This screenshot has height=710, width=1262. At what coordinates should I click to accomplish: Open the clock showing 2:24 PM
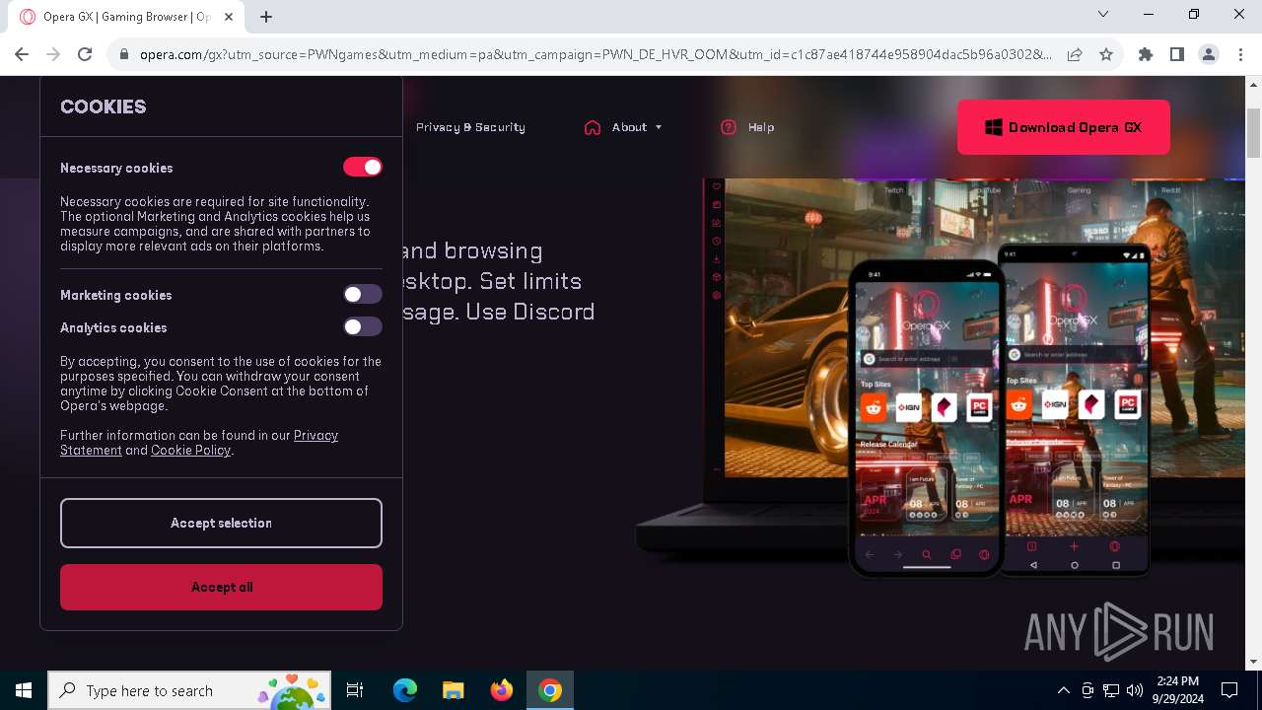tap(1177, 690)
